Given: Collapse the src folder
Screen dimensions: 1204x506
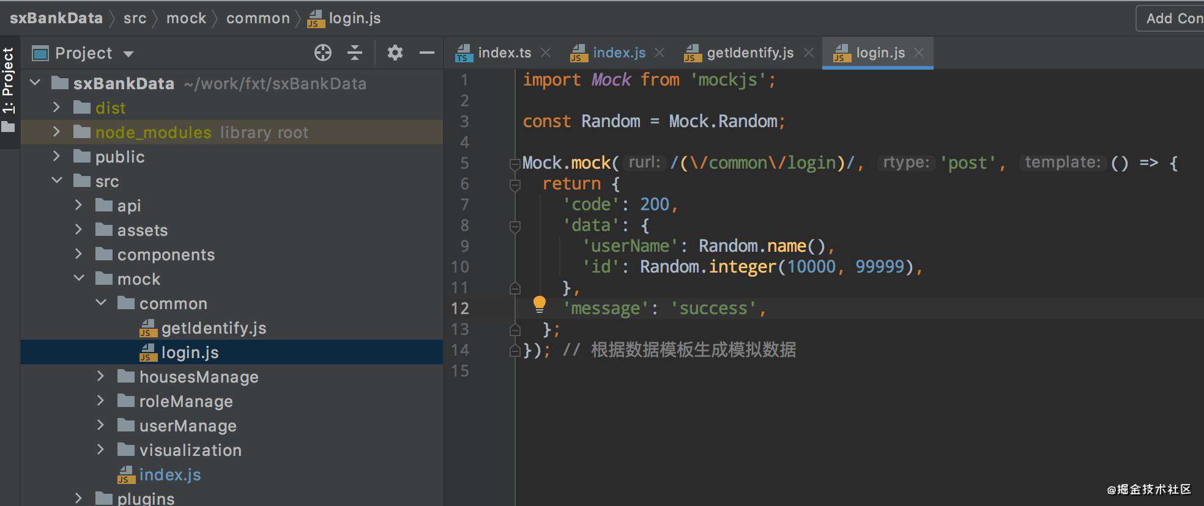Looking at the screenshot, I should [x=57, y=181].
